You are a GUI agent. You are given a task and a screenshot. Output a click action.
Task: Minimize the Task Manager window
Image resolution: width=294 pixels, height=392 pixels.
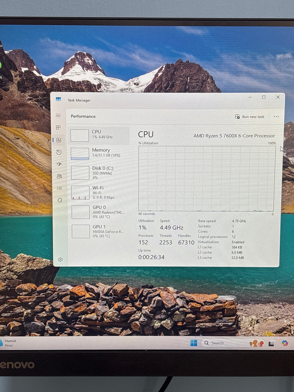250,97
